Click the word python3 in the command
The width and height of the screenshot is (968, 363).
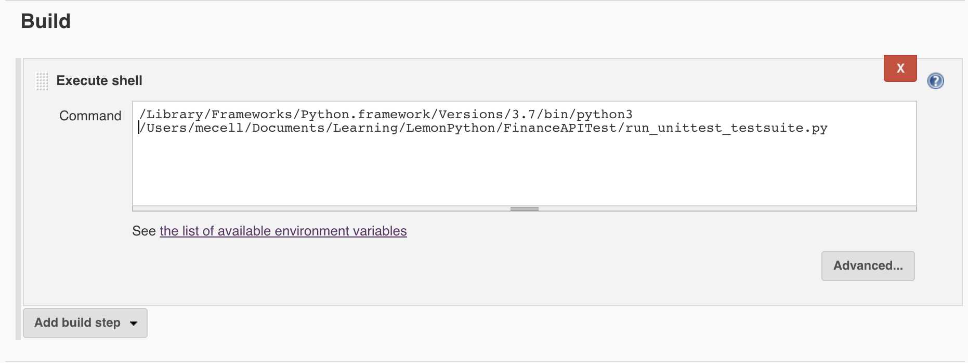pyautogui.click(x=605, y=115)
